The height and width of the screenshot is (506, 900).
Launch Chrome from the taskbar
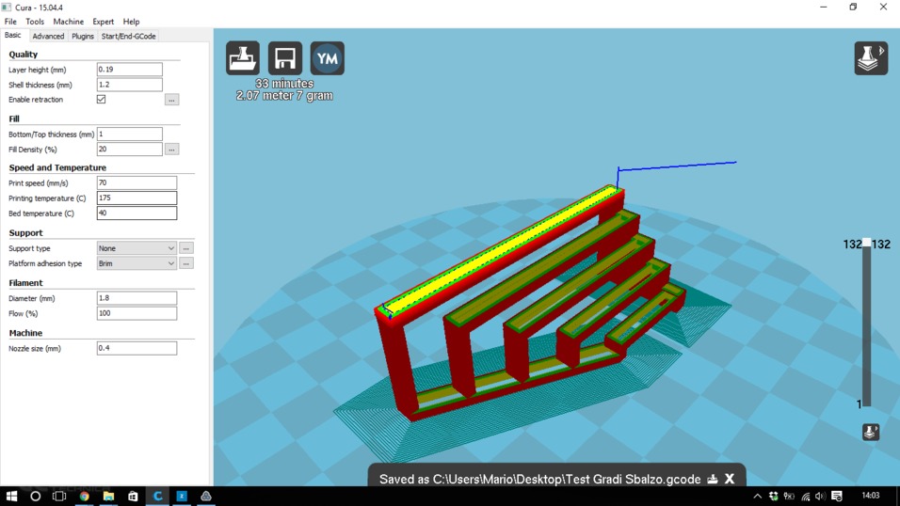point(84,496)
